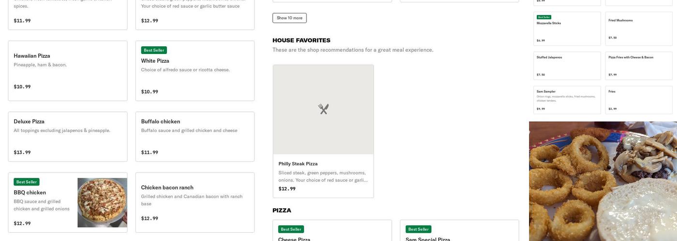The width and height of the screenshot is (677, 241).
Task: Click the Best Seller badge on BBQ chicken
Action: (x=27, y=182)
